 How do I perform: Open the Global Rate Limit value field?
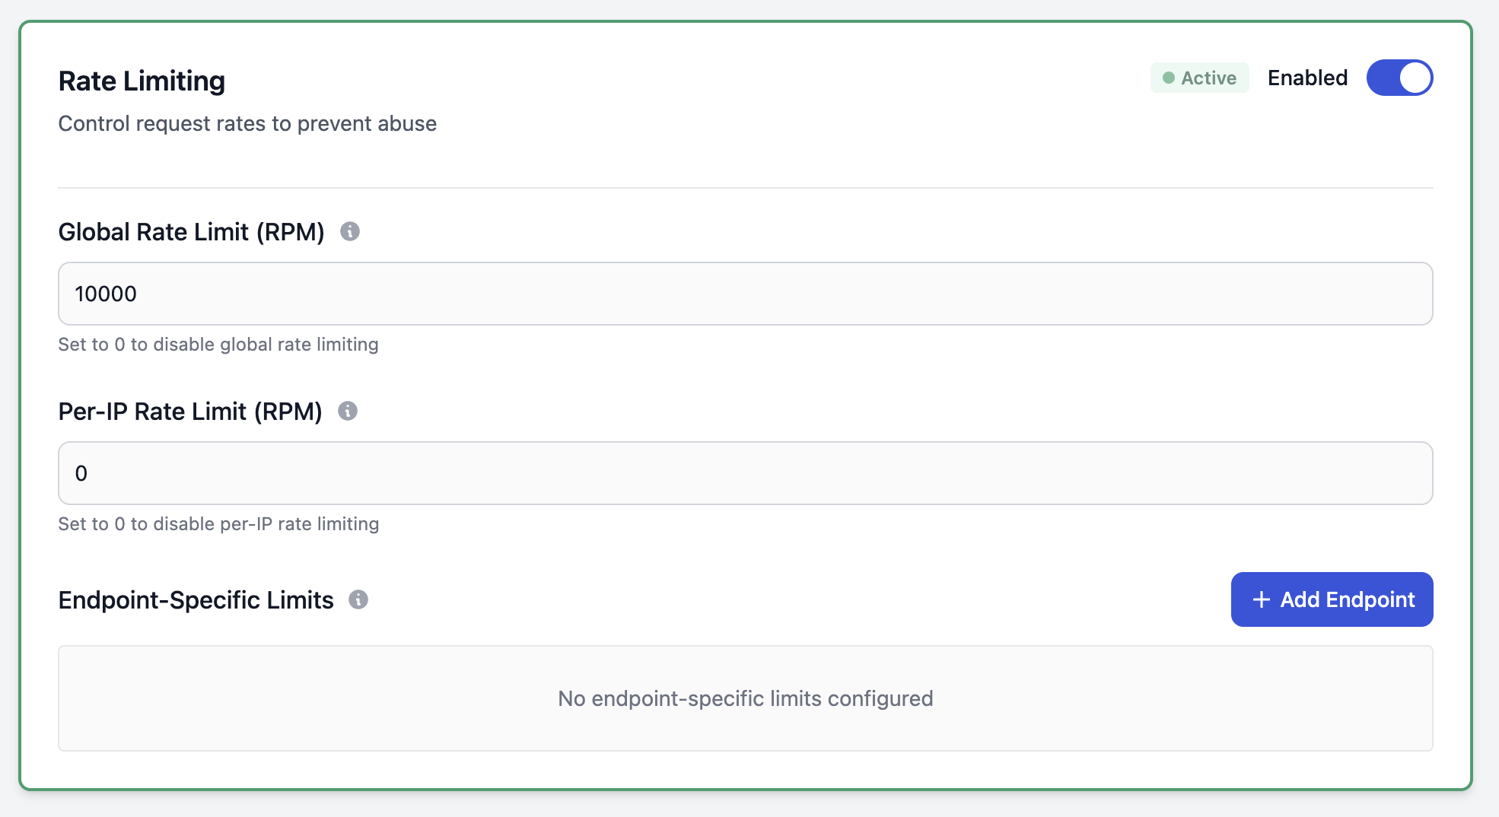[745, 293]
